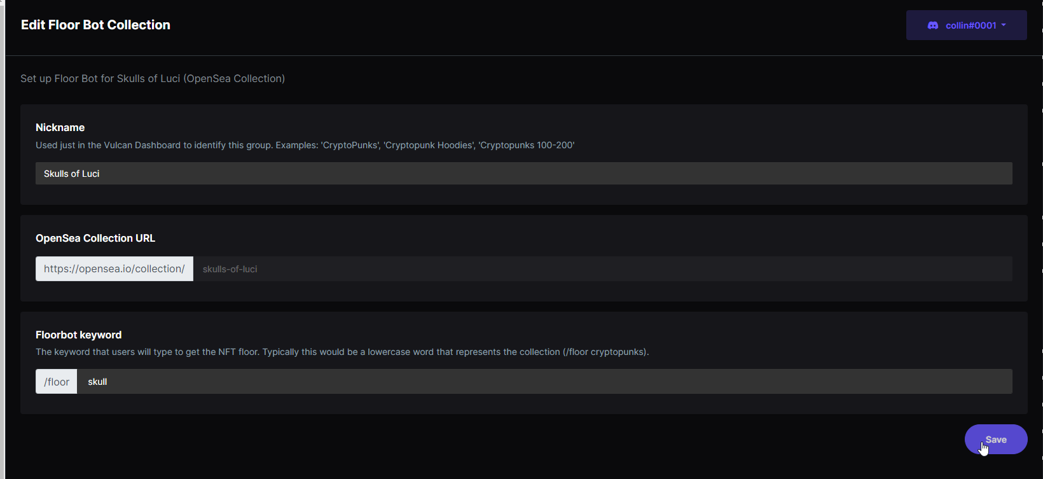This screenshot has height=479, width=1043.
Task: Click the Nickname section label
Action: coord(60,127)
